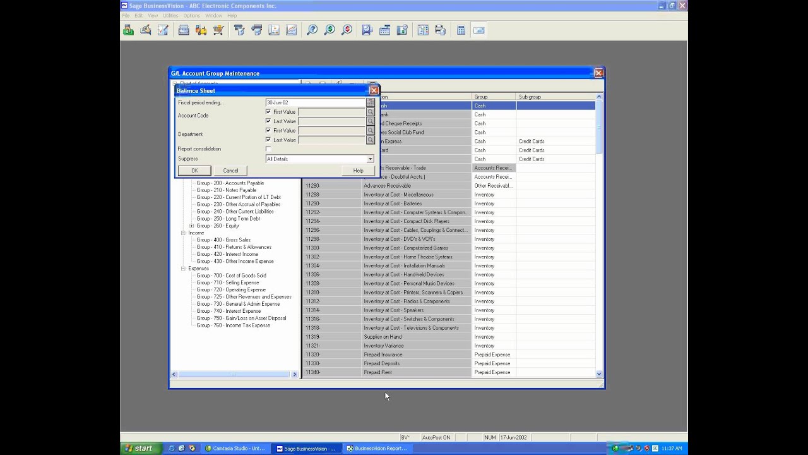
Task: Select Group 760 Income Tax Expense
Action: click(233, 325)
